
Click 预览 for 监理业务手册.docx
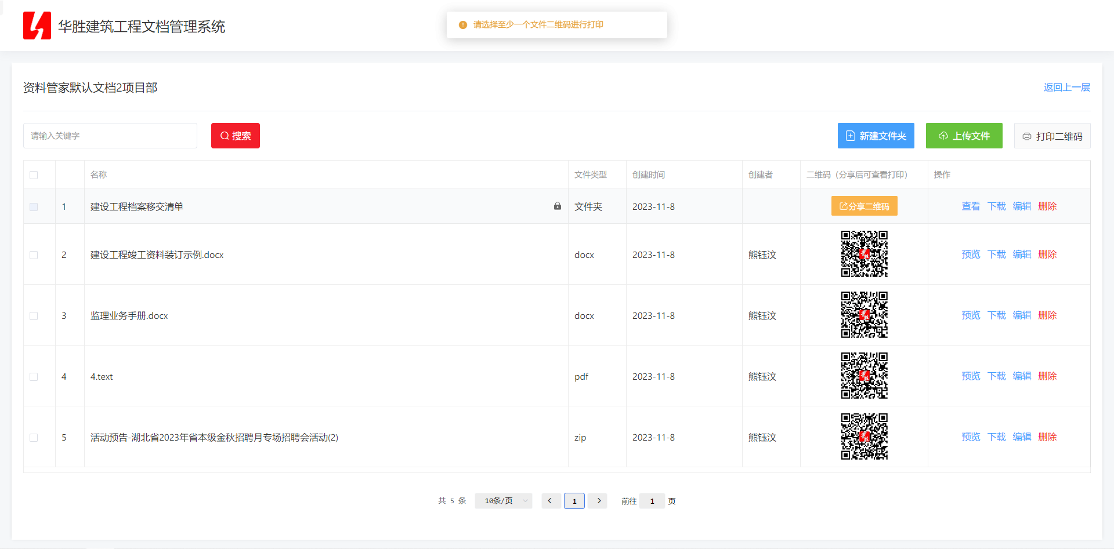pyautogui.click(x=971, y=315)
